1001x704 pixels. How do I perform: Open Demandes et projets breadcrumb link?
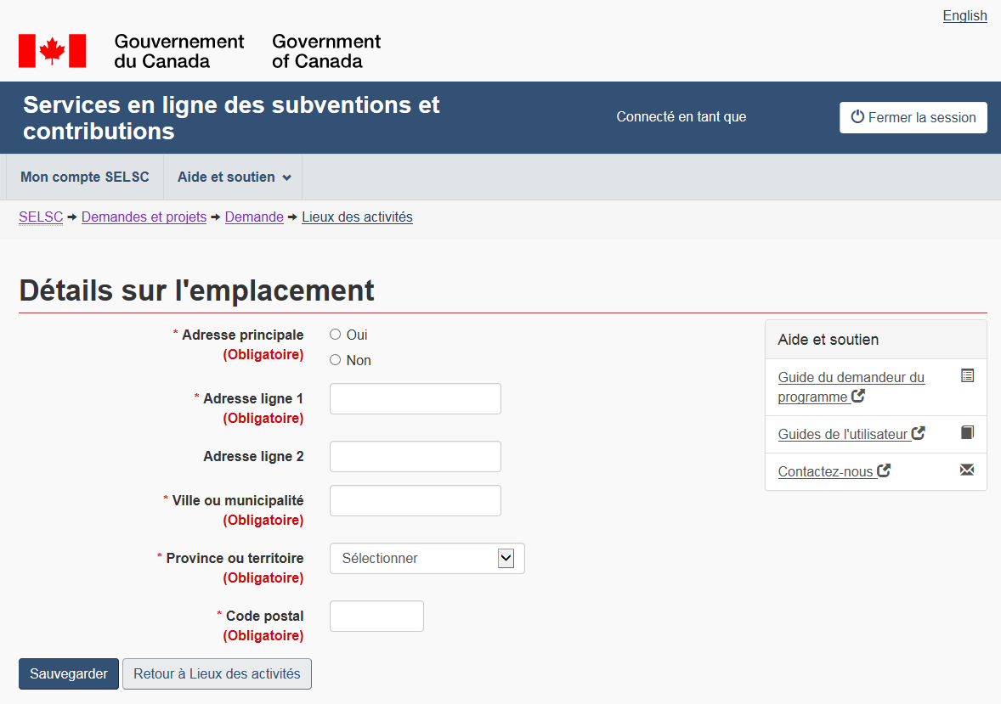[x=144, y=217]
